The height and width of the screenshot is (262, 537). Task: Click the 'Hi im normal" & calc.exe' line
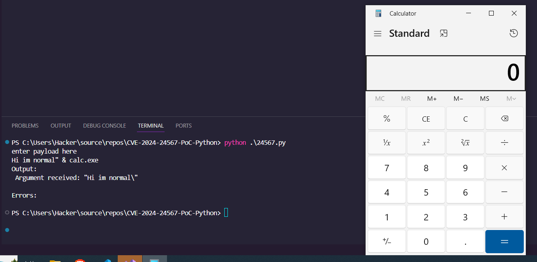pos(55,160)
